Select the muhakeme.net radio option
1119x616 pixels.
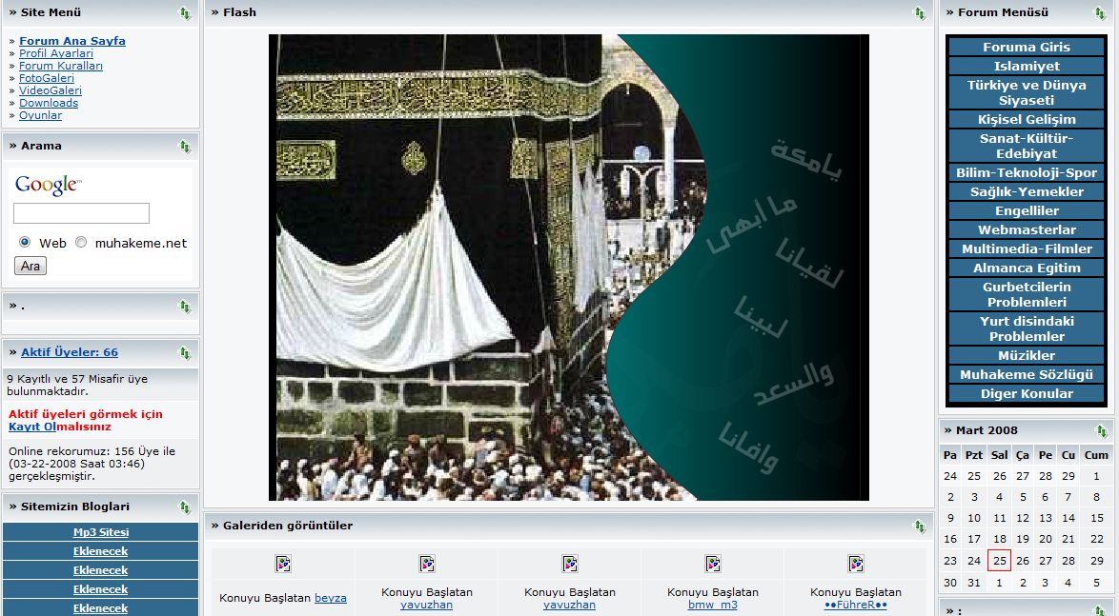[x=81, y=243]
